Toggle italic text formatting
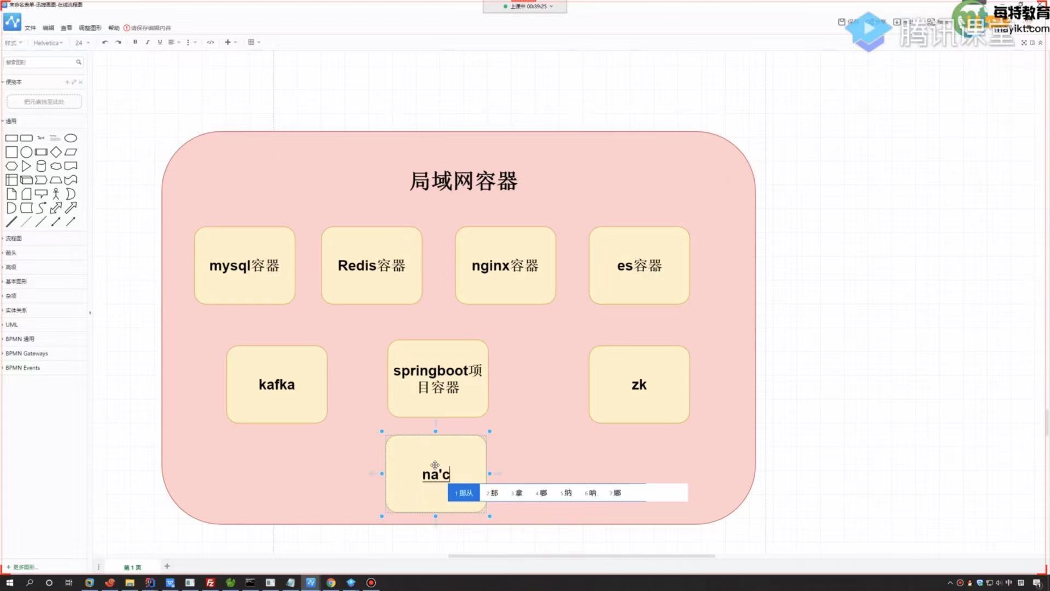The height and width of the screenshot is (591, 1050). pyautogui.click(x=147, y=42)
